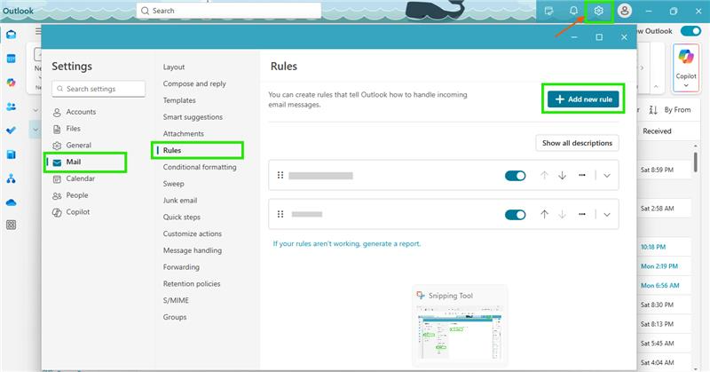Click the Outlook Search box
Image resolution: width=710 pixels, height=372 pixels.
[x=229, y=11]
